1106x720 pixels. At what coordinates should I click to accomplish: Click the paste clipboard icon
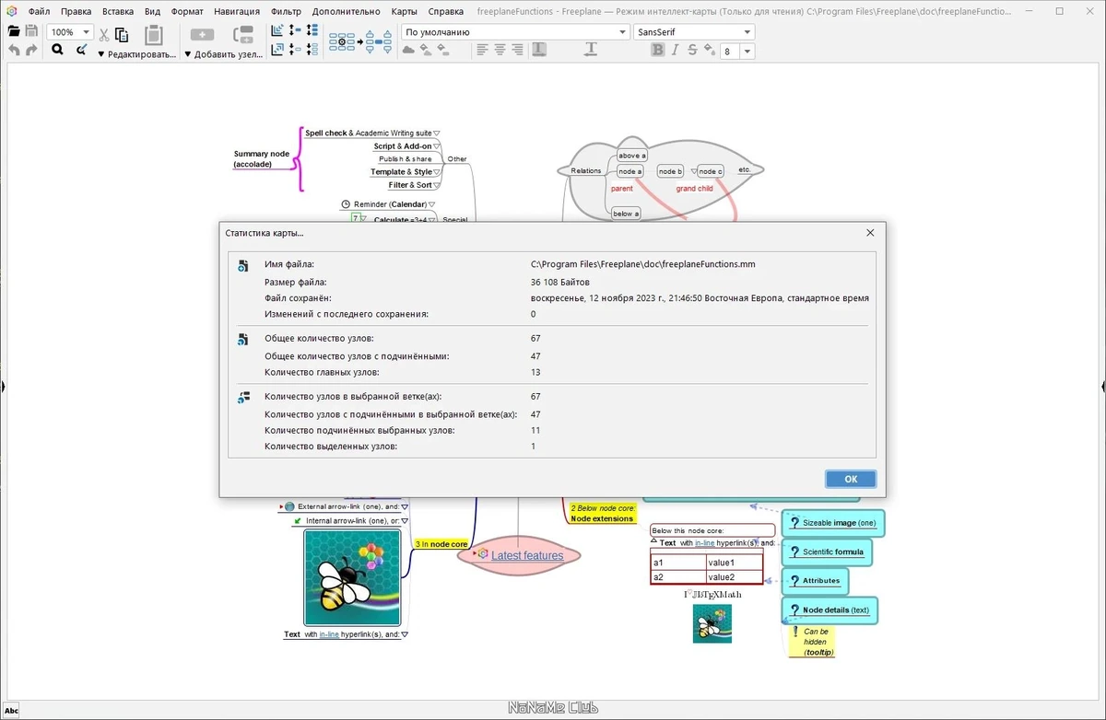154,35
